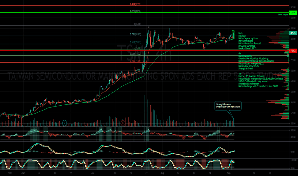Click the 'Bullish Separating Lines' note line

click(248, 38)
